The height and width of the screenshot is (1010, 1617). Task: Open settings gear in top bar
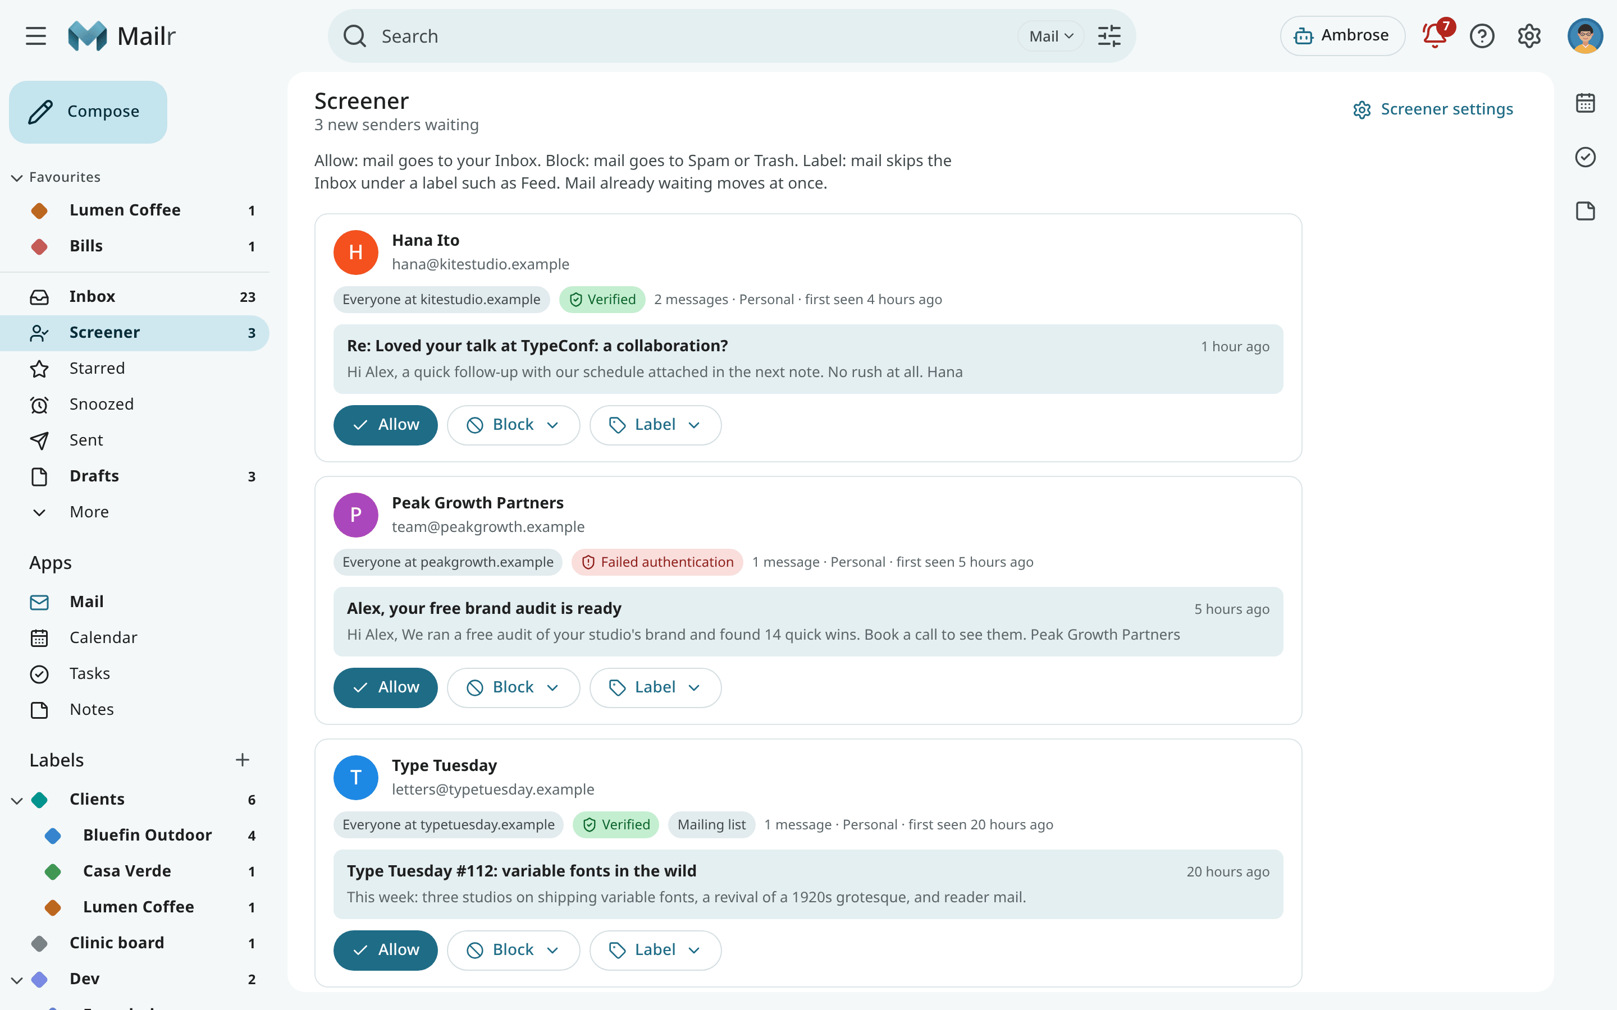1529,36
